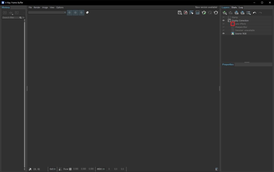Hide the Display Correction layer
This screenshot has height=172, width=274.
click(223, 21)
